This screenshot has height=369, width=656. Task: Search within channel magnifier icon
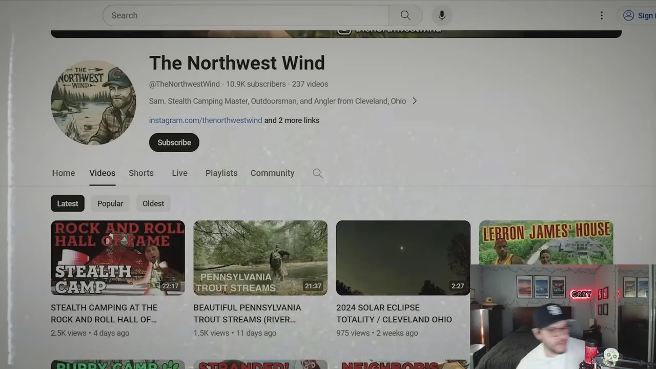pos(318,173)
